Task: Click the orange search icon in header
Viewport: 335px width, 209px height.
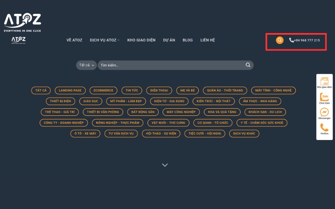Action: [x=279, y=40]
